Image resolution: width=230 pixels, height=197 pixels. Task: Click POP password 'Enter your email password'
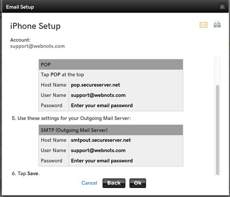pos(102,106)
